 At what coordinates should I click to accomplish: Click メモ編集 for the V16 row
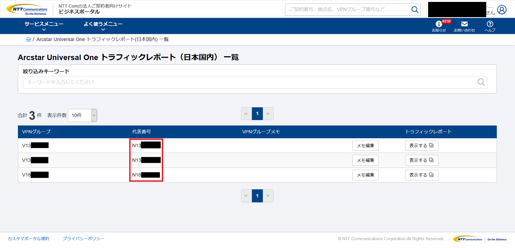coord(365,175)
